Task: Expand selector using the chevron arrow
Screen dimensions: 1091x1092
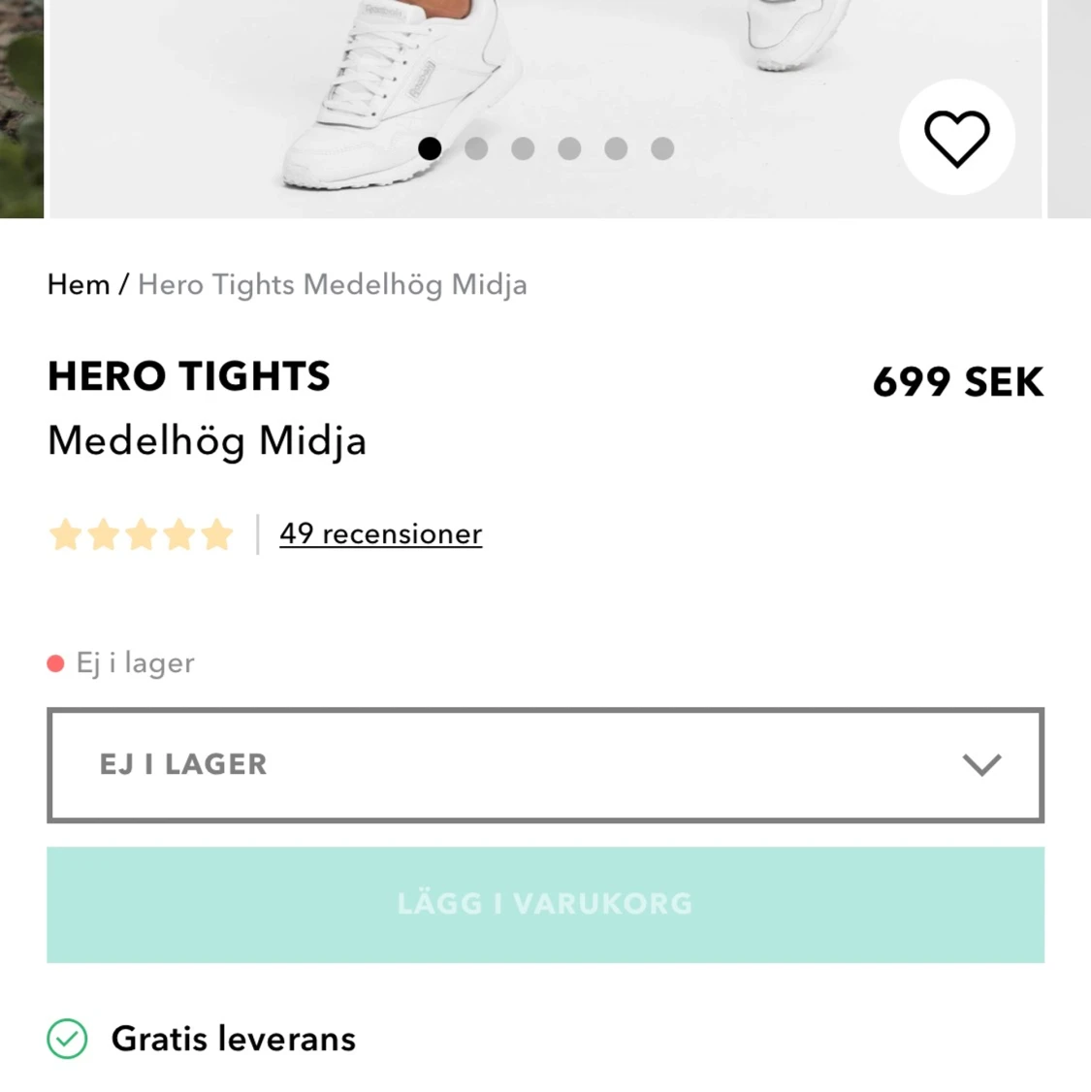Action: click(x=981, y=765)
